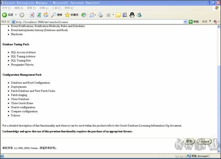Click the I Agree button
Image resolution: width=221 pixels, height=159 pixels.
tap(204, 141)
